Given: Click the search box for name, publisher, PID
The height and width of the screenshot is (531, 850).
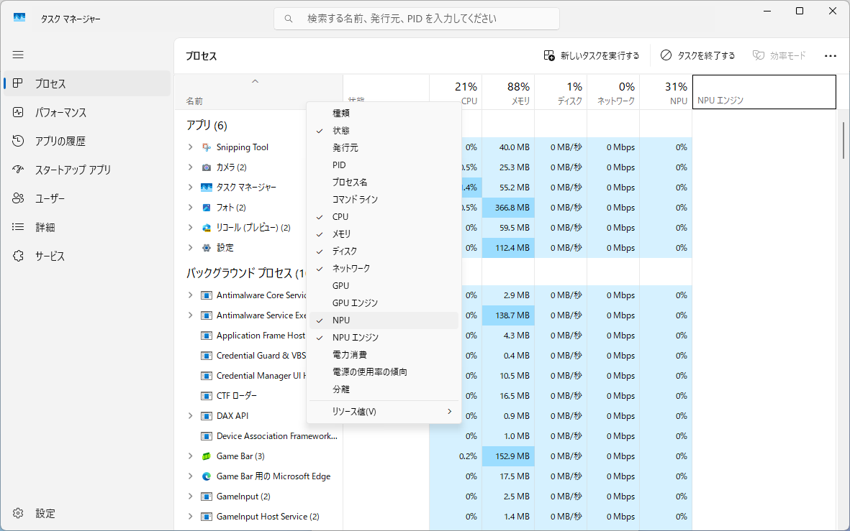Looking at the screenshot, I should point(416,19).
